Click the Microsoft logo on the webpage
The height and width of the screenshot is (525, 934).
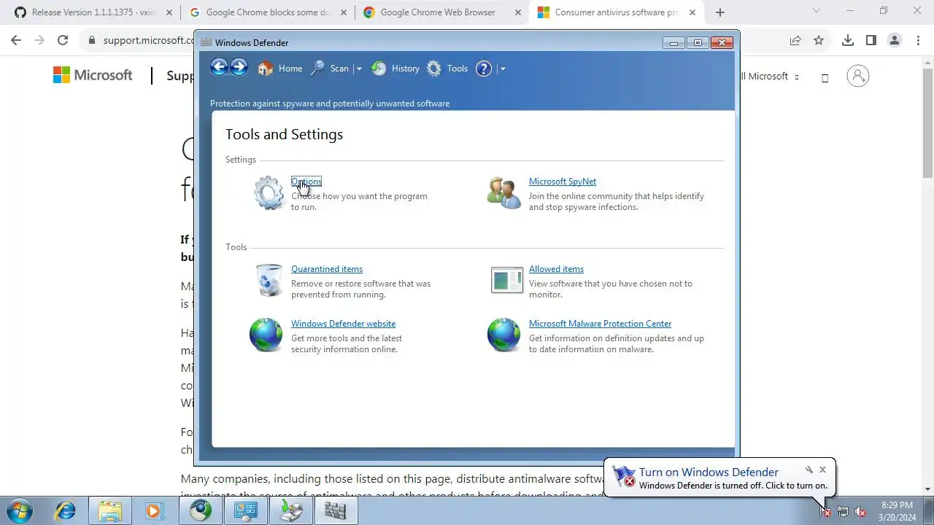click(93, 75)
